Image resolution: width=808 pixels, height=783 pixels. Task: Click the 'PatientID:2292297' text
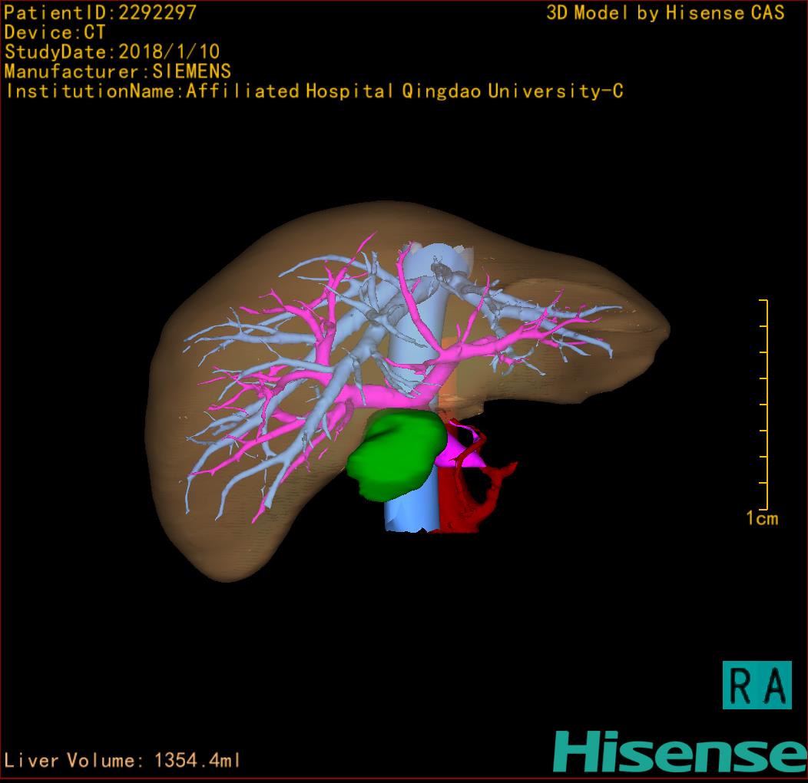[101, 12]
